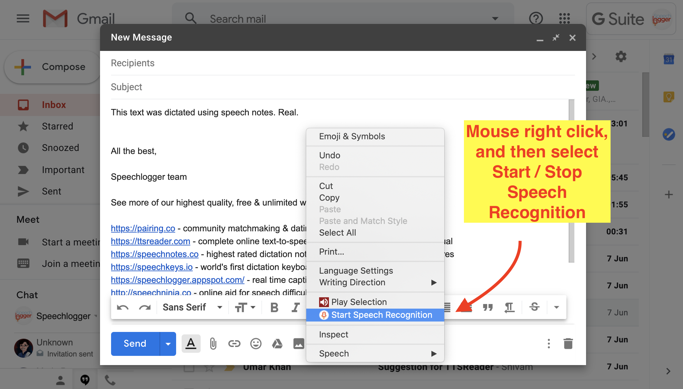Choose Select All in context menu

click(375, 233)
